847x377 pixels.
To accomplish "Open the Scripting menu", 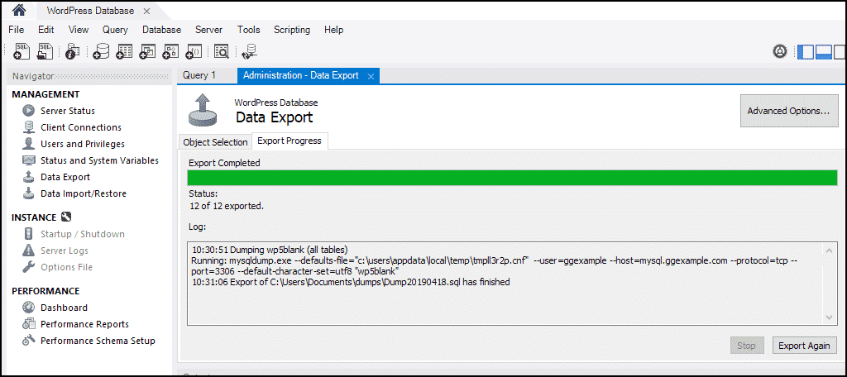I will point(292,30).
